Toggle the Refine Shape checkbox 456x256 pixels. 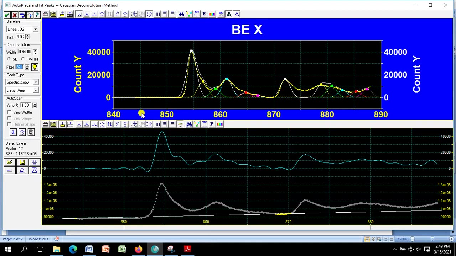coord(10,124)
